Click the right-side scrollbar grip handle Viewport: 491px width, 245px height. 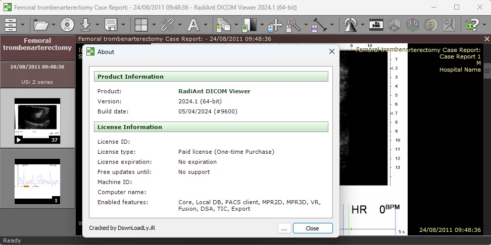pos(487,71)
